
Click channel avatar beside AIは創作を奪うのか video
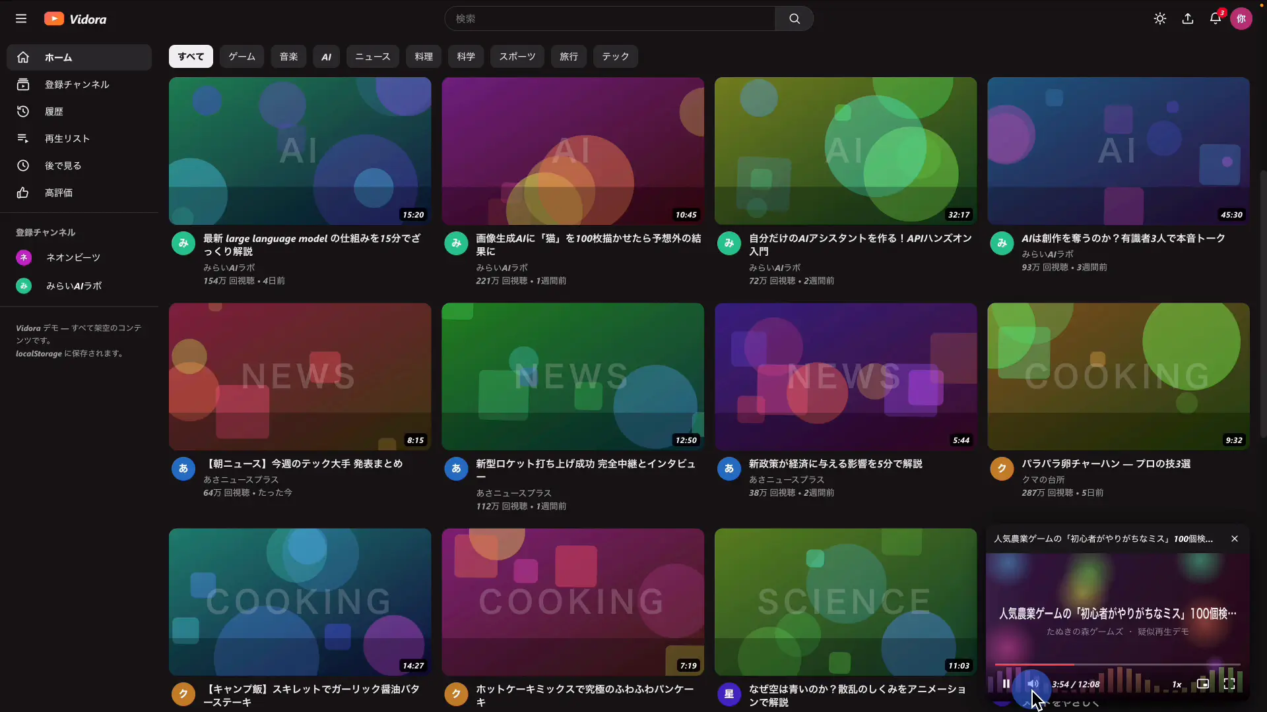1002,243
